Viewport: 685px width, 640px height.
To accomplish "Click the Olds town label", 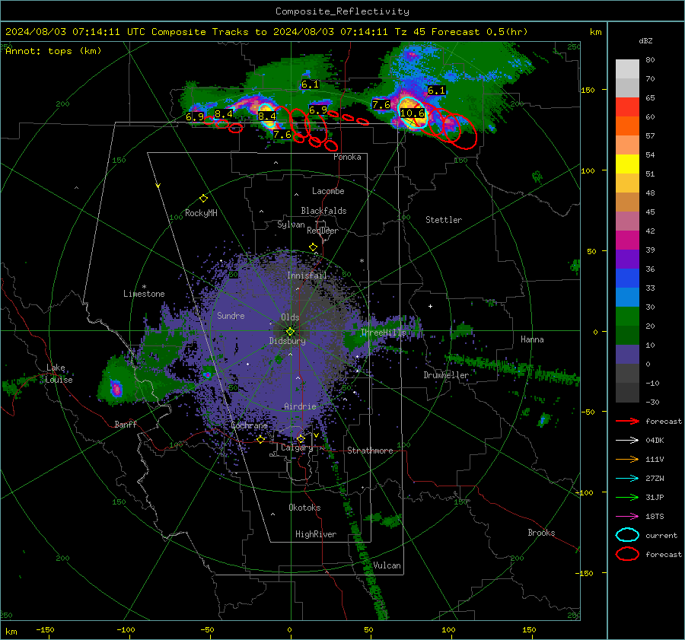I will 290,317.
